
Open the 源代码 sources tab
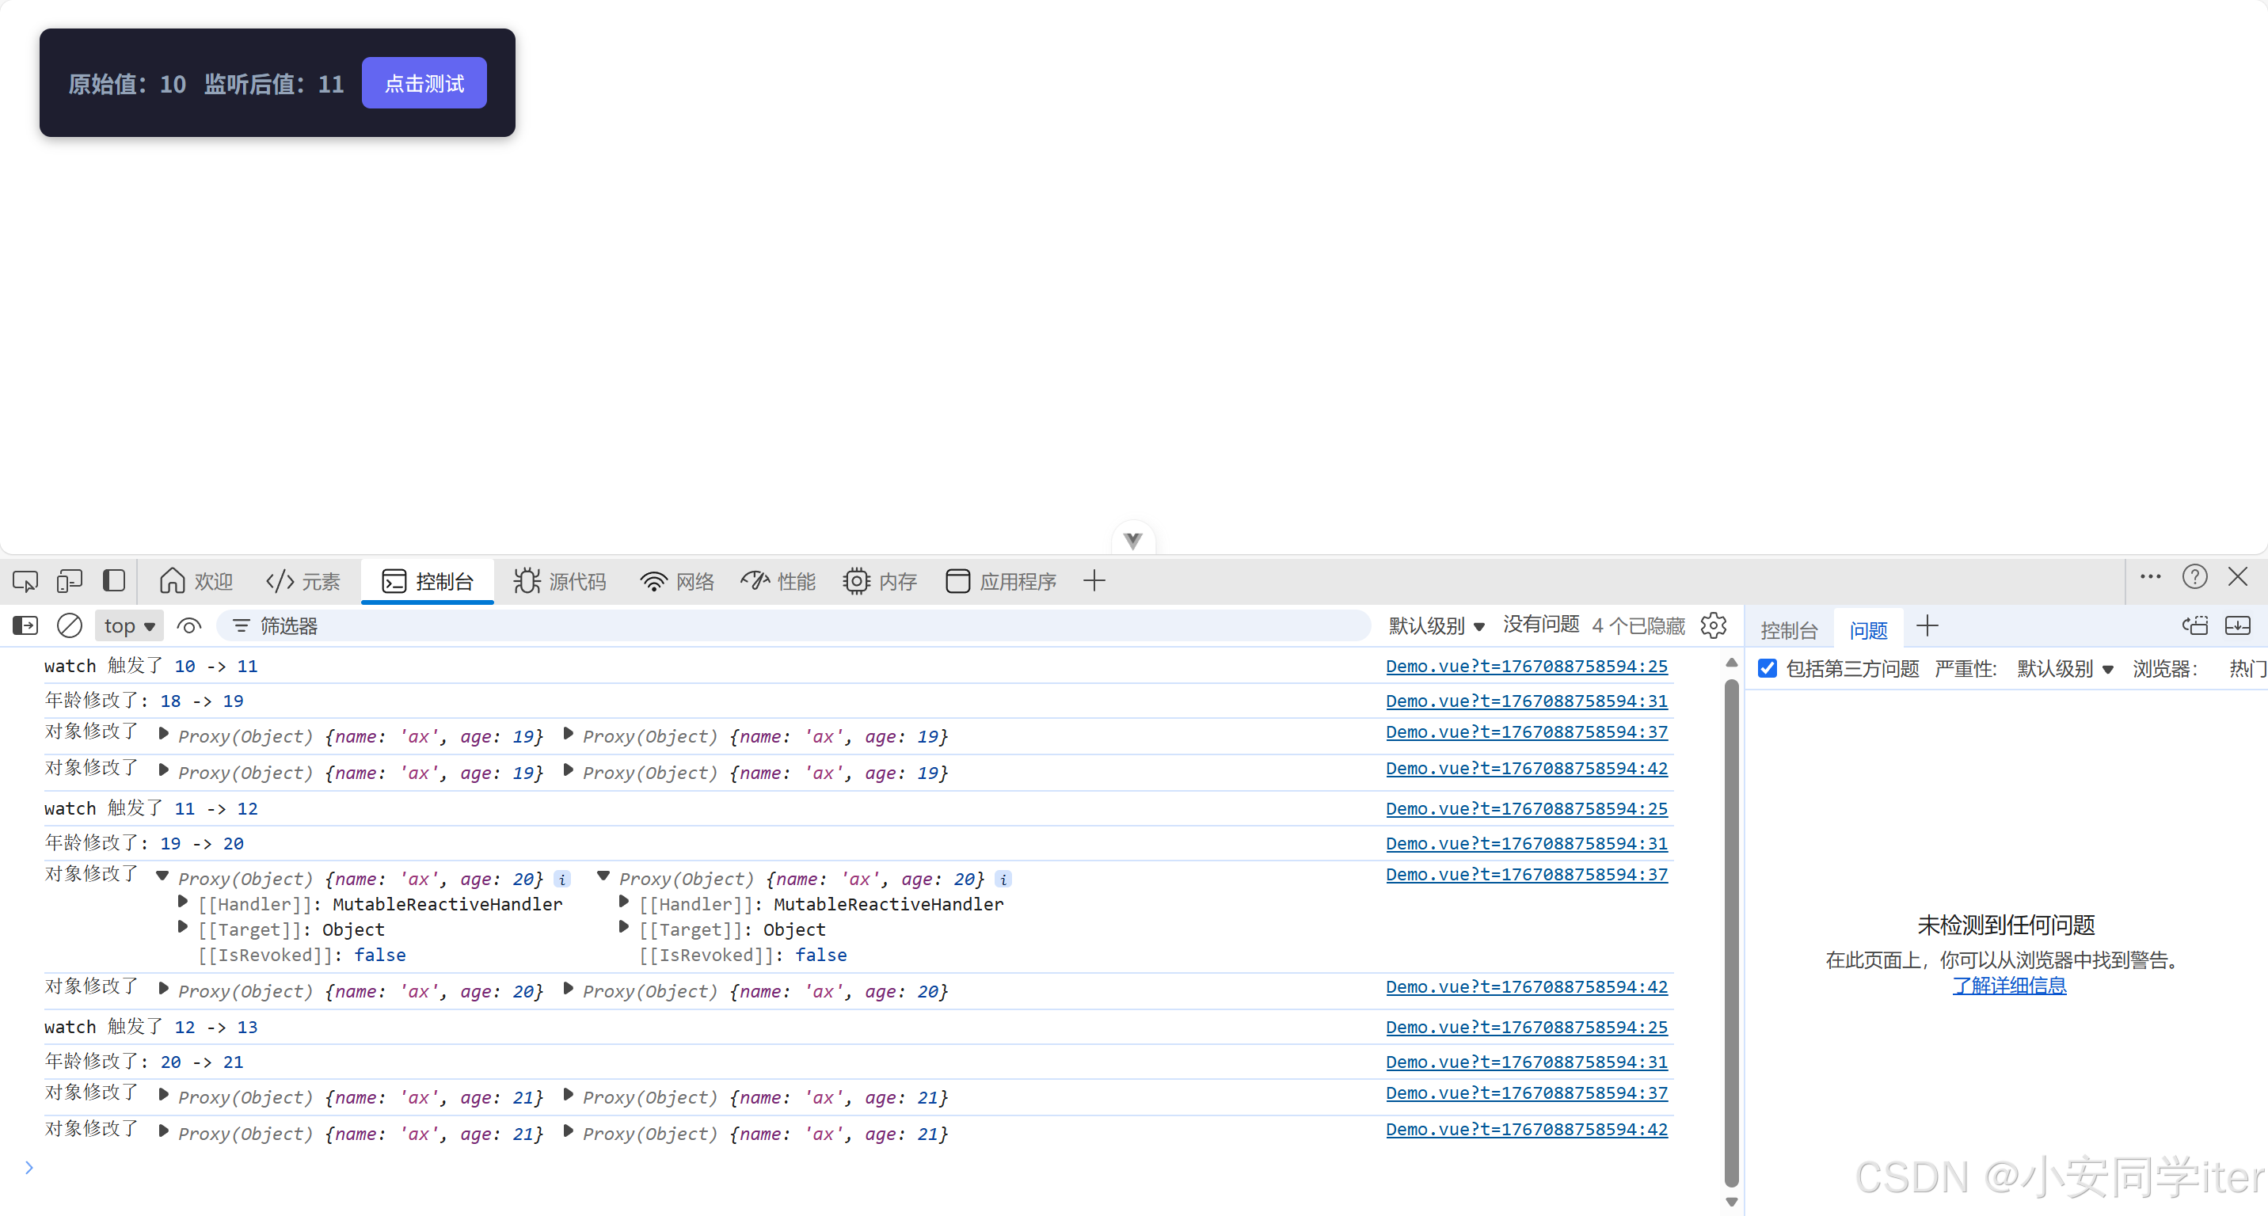pyautogui.click(x=560, y=581)
